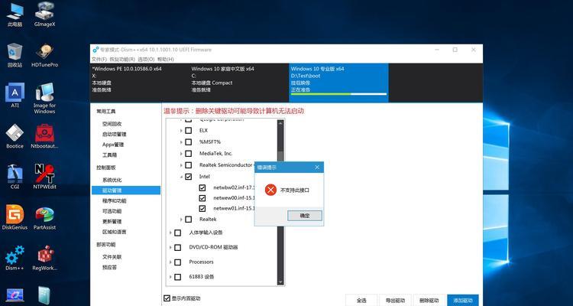Open the CGI desktop icon
The image size is (573, 306).
coord(15,177)
